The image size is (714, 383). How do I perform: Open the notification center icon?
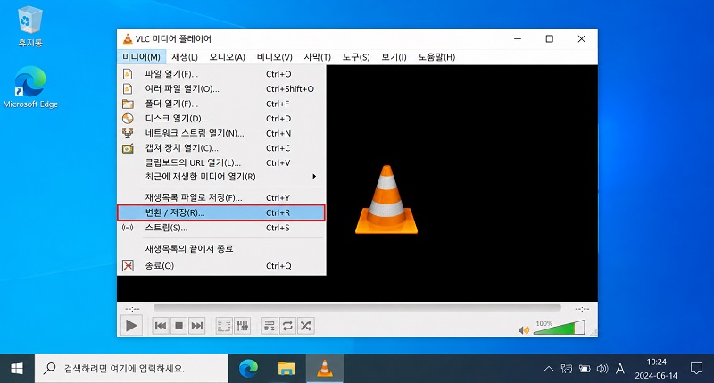click(x=696, y=369)
